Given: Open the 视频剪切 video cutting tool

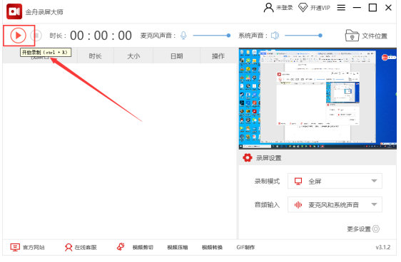Looking at the screenshot, I should [143, 247].
